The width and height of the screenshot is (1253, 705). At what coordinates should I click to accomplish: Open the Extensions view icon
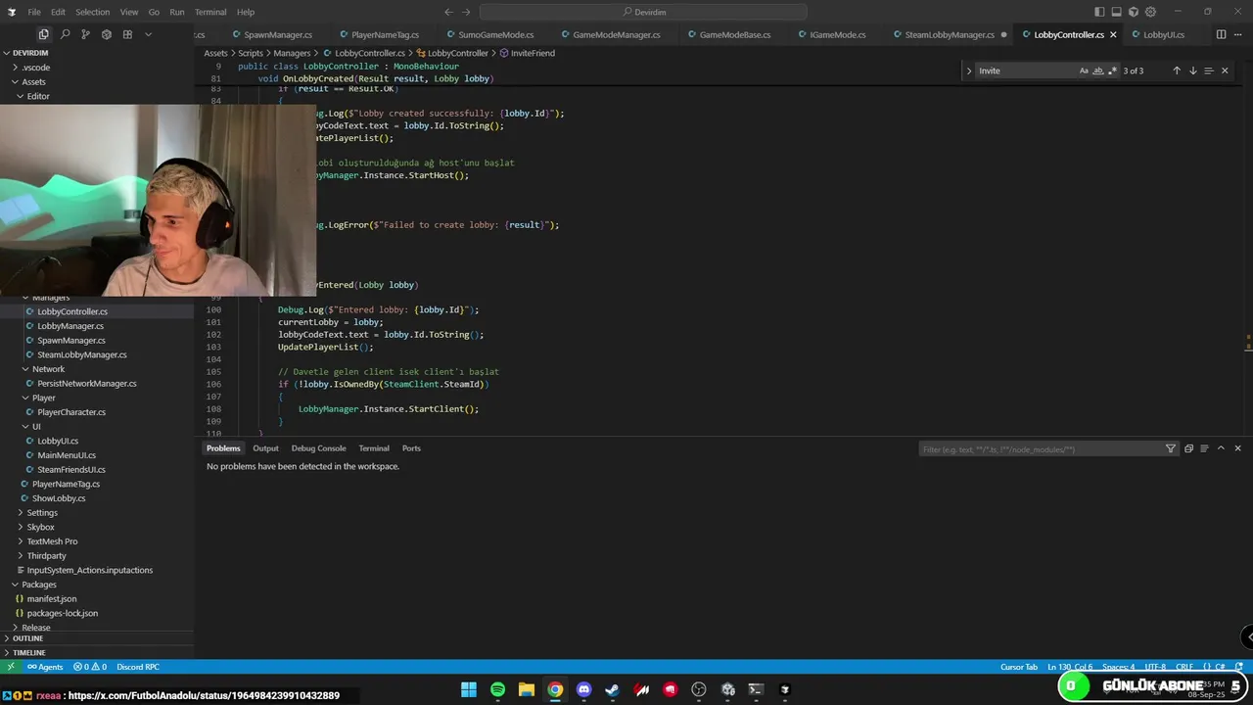point(127,34)
